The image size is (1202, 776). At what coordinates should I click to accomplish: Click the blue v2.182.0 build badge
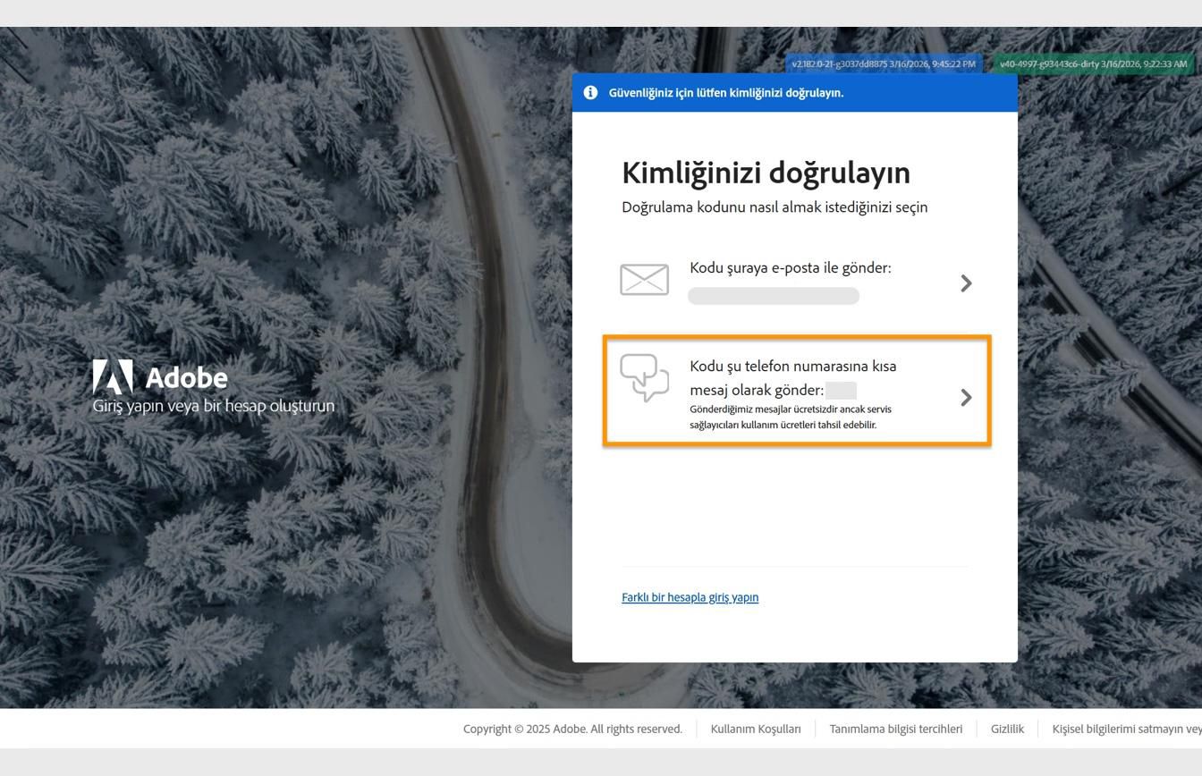(x=882, y=63)
